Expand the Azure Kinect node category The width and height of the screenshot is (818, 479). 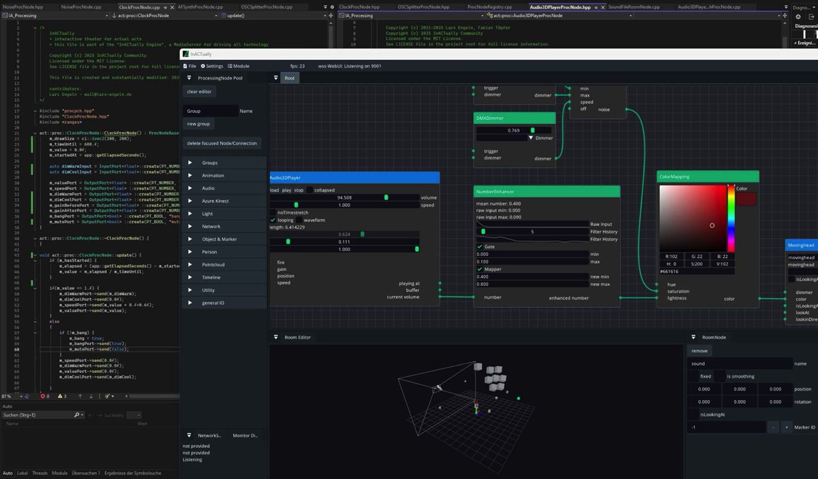point(190,201)
